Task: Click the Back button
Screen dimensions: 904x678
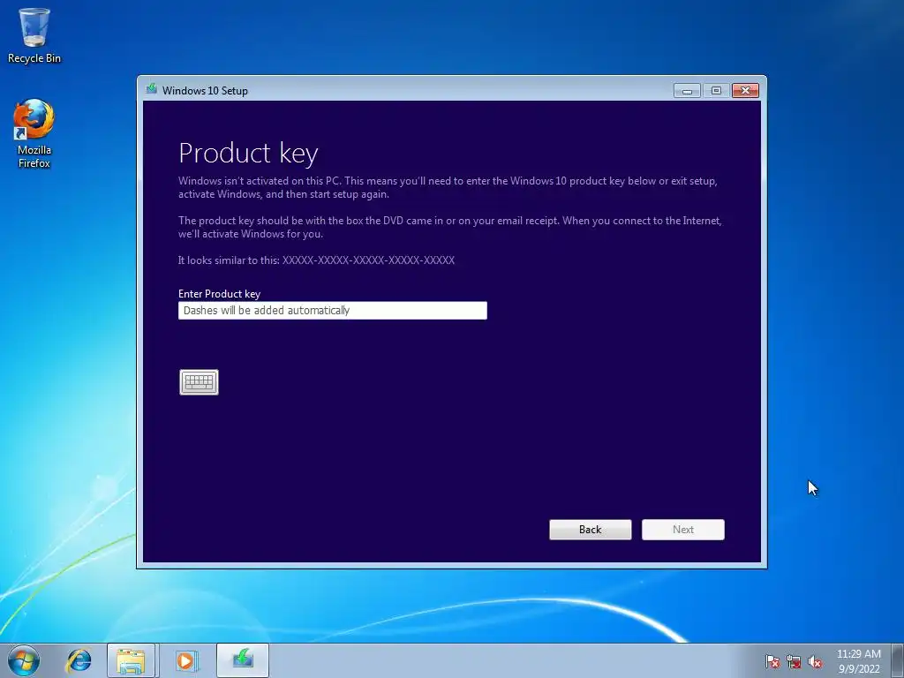Action: pyautogui.click(x=591, y=530)
